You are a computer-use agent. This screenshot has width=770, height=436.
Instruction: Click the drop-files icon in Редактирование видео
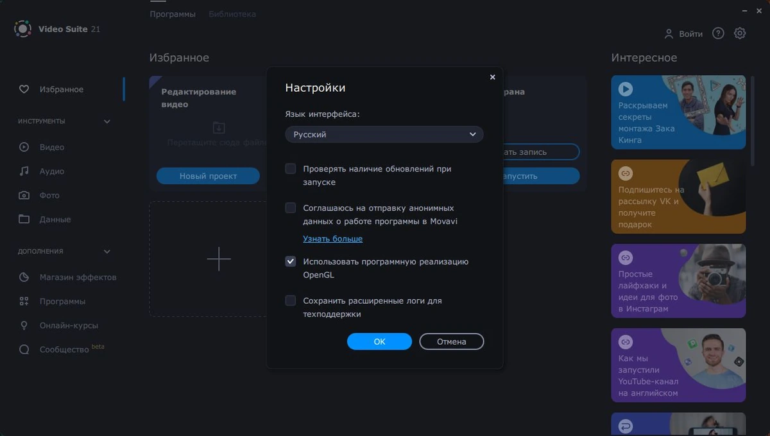click(219, 127)
